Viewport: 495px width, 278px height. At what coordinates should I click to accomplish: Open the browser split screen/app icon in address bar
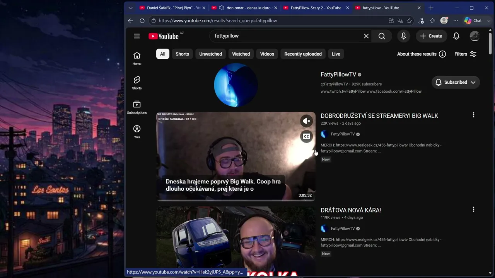[x=391, y=20]
